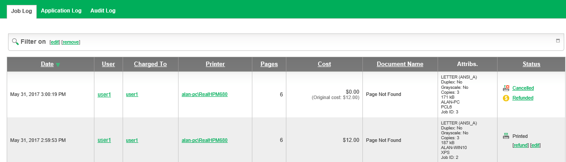This screenshot has width=566, height=162.
Task: Open Charged To user1 in 2:59:53 PM row
Action: pos(132,140)
